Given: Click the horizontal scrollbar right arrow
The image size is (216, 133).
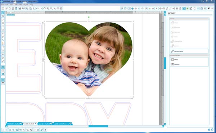Looking at the screenshot, I should coord(163,126).
